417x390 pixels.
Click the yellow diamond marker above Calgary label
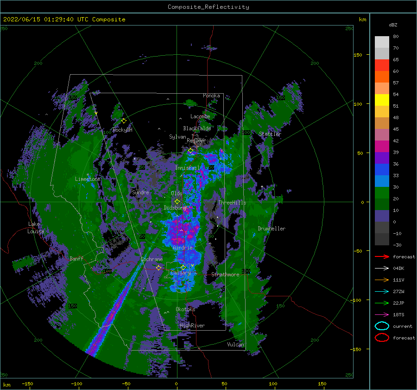click(x=183, y=267)
